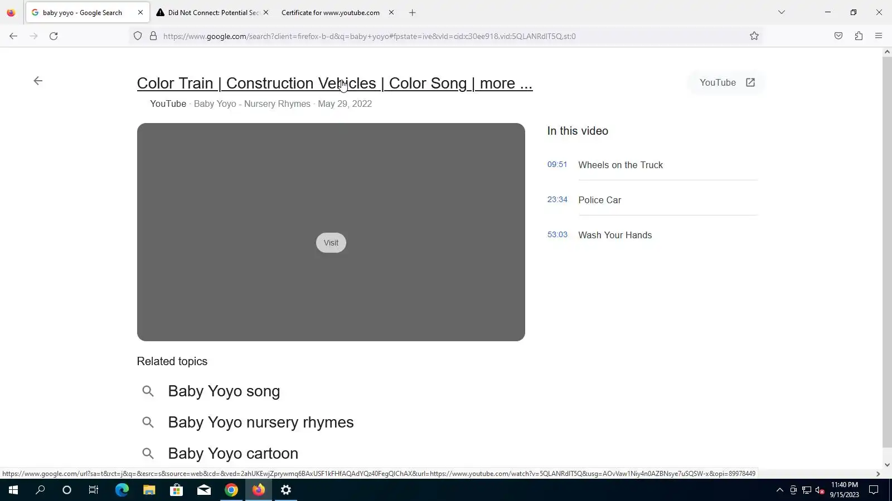The width and height of the screenshot is (892, 501).
Task: Open the Firefox application menu
Action: tap(879, 36)
